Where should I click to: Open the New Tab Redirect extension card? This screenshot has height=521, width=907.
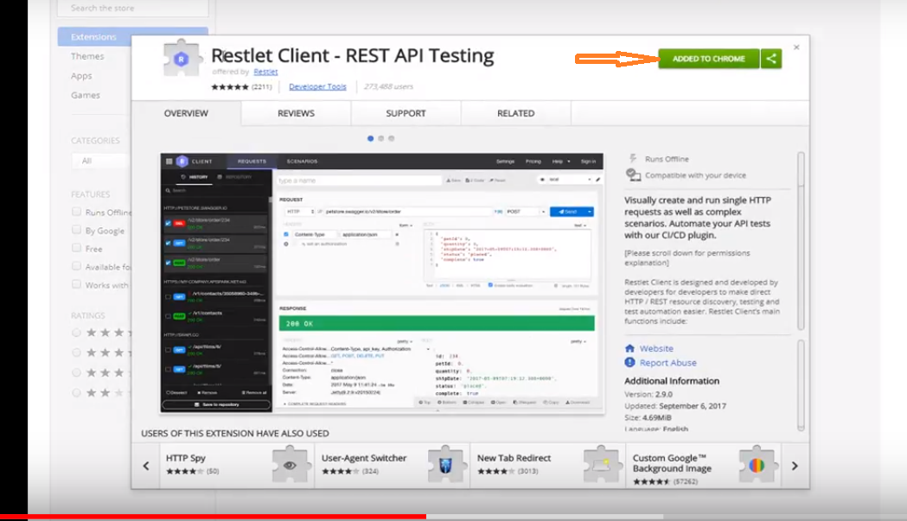click(548, 466)
